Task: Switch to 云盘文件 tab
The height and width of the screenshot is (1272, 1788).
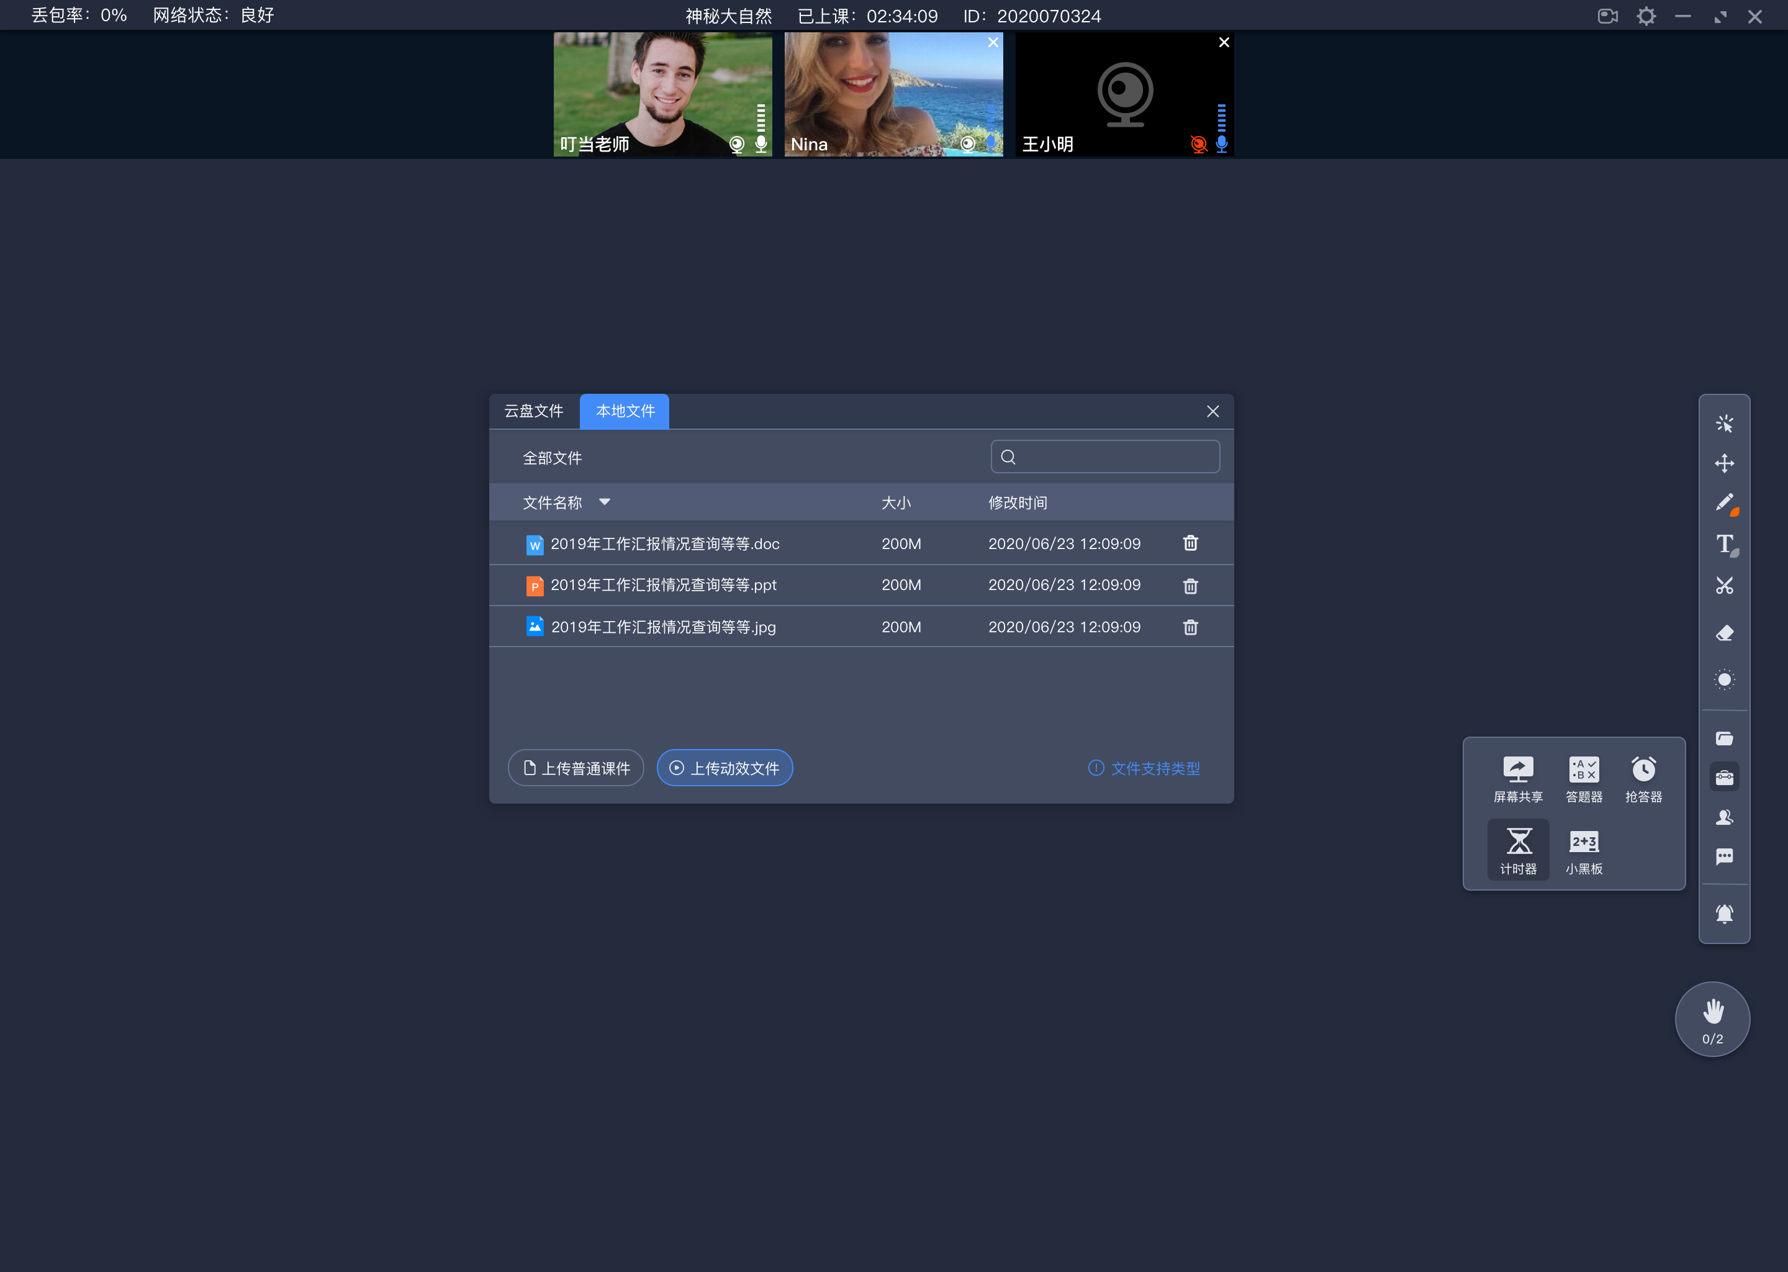Action: [534, 411]
